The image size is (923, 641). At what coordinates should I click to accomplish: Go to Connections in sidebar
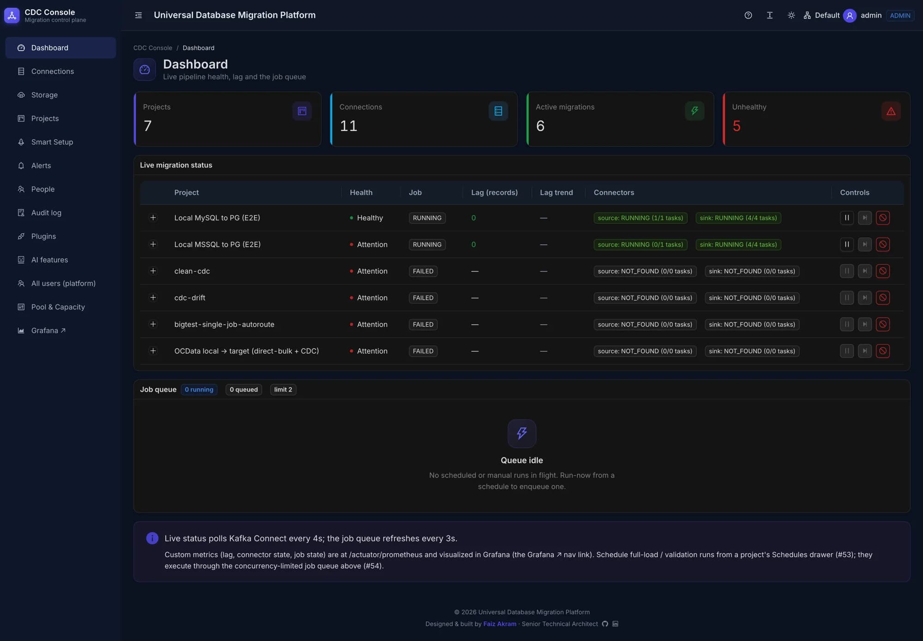(x=60, y=71)
